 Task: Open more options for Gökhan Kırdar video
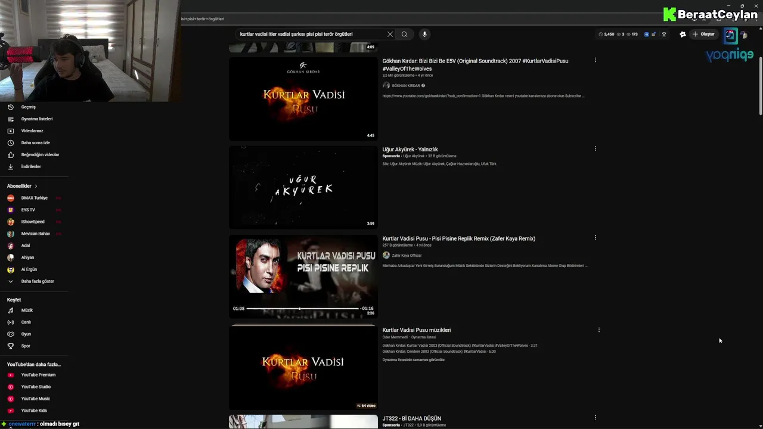click(595, 60)
